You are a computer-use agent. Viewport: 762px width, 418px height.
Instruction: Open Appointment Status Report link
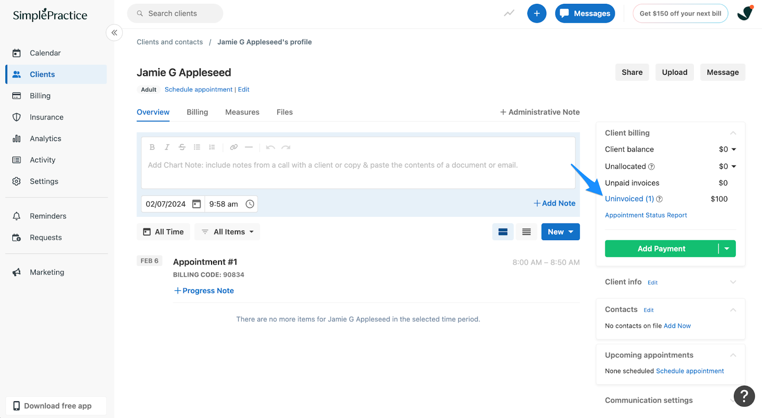[646, 215]
